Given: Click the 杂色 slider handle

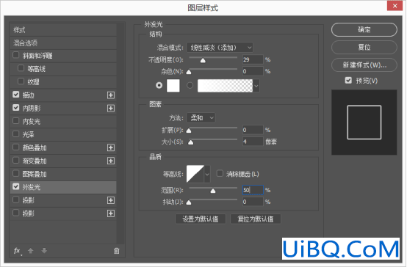Looking at the screenshot, I should point(189,72).
